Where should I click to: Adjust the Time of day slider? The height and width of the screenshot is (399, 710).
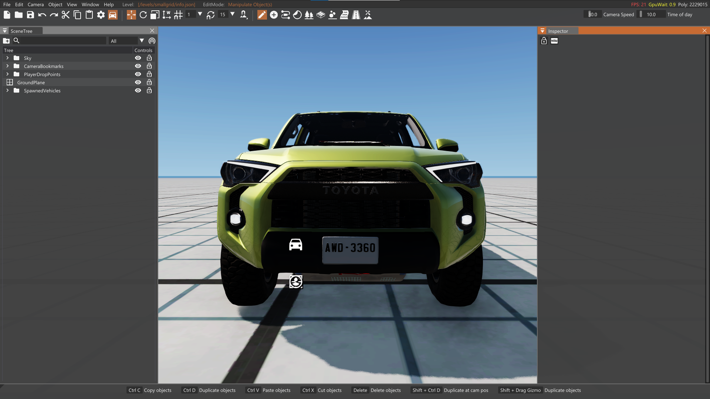[652, 14]
